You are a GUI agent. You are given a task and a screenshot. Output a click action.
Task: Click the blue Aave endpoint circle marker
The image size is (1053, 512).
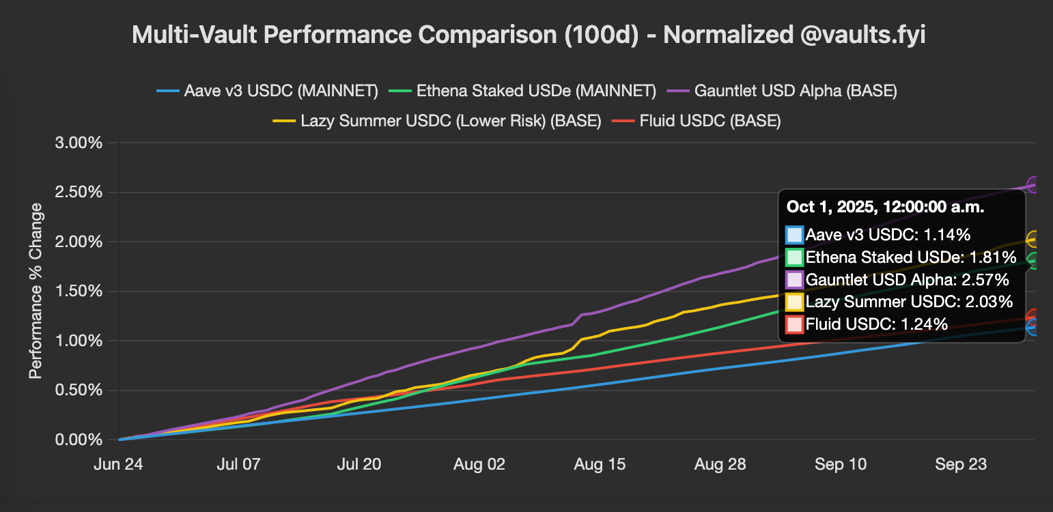[1034, 327]
